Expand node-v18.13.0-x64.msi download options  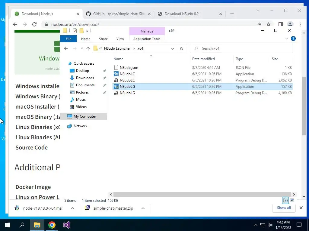[x=73, y=208]
